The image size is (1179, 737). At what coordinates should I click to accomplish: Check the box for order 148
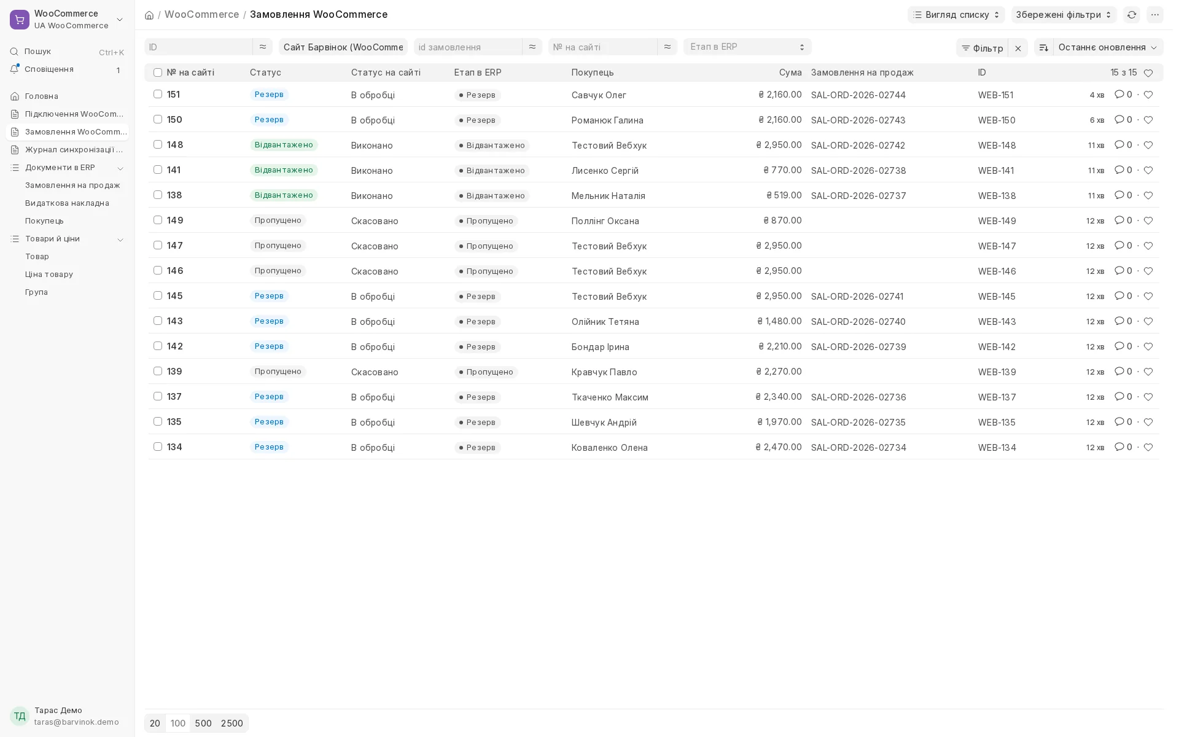[158, 144]
